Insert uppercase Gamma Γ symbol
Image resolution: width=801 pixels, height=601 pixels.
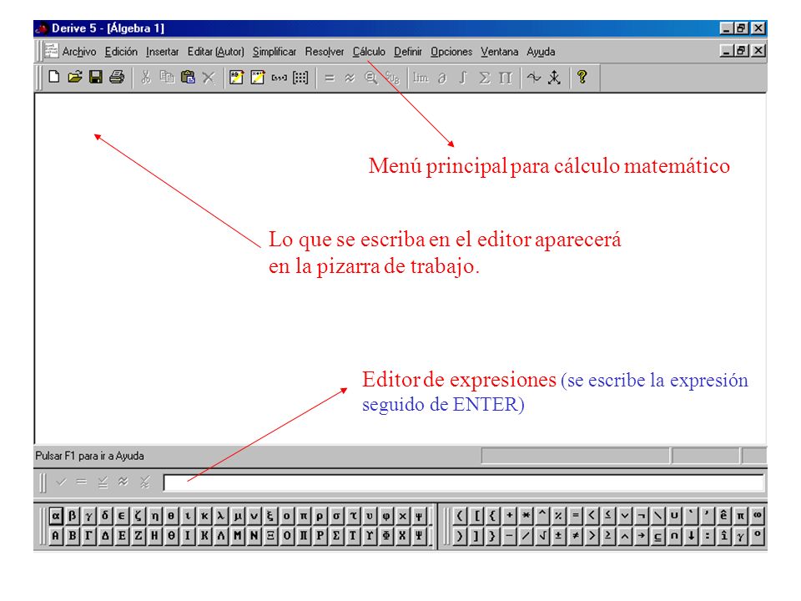89,536
